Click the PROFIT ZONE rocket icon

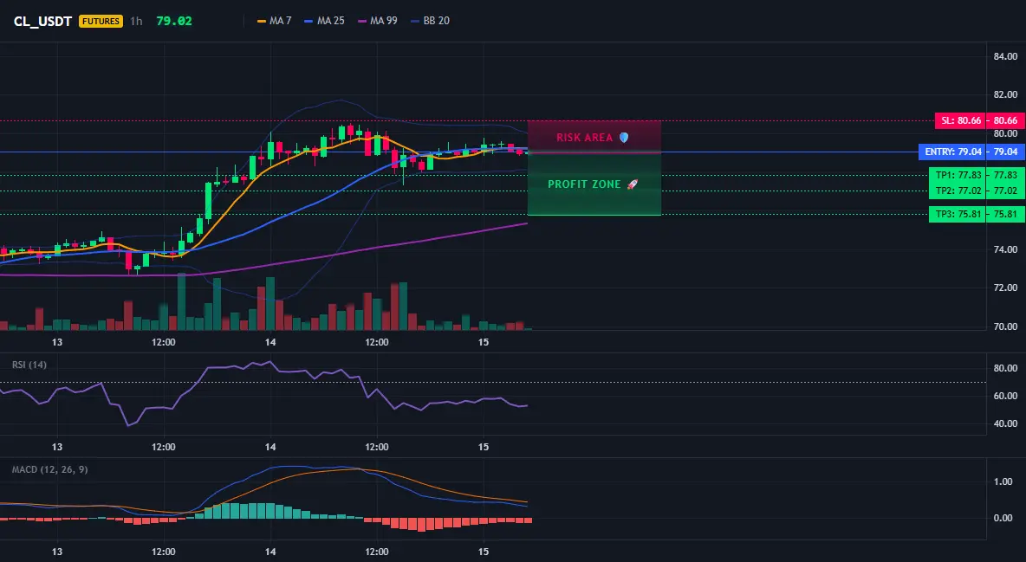632,184
